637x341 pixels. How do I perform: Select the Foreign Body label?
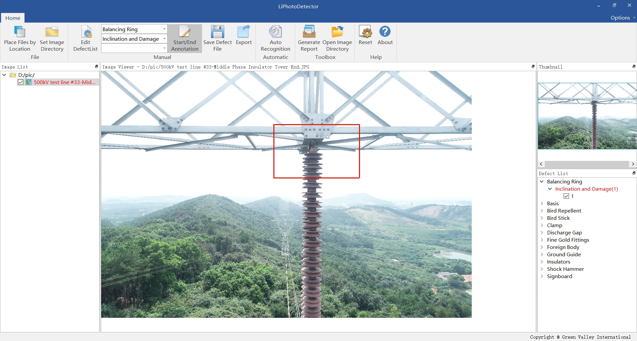(x=563, y=247)
